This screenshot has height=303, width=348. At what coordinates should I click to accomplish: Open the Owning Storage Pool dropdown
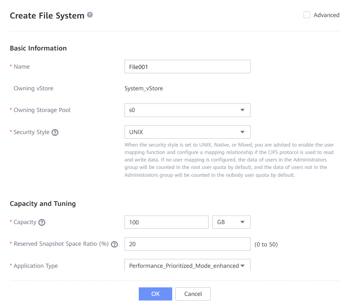pos(187,110)
